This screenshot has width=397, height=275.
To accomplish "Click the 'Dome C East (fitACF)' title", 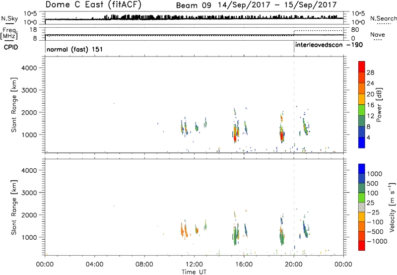I will [x=93, y=4].
